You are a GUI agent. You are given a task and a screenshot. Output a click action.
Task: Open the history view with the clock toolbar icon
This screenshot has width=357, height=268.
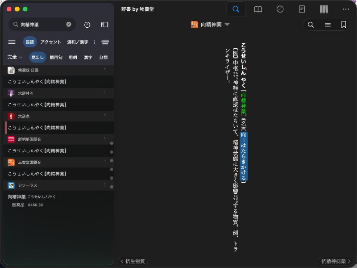(279, 8)
